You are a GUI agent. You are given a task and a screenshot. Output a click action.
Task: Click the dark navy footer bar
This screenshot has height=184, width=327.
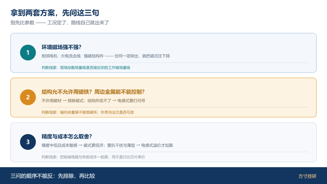click(163, 176)
